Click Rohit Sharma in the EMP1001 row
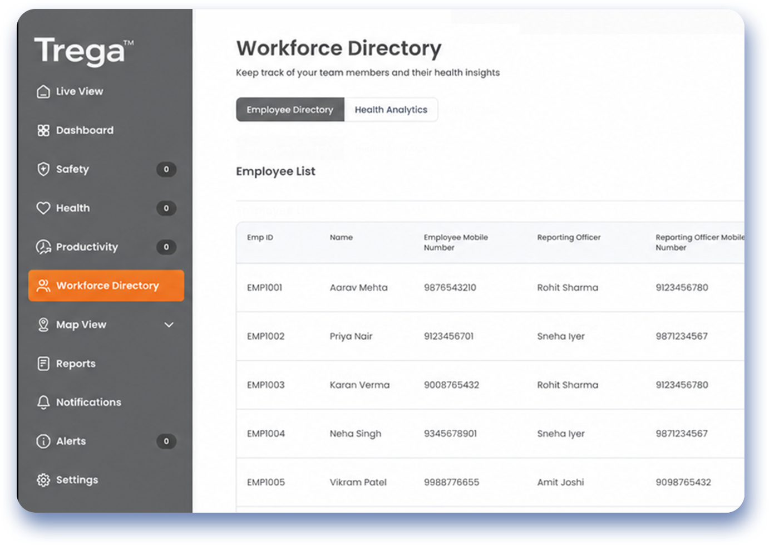The width and height of the screenshot is (769, 545). [568, 288]
